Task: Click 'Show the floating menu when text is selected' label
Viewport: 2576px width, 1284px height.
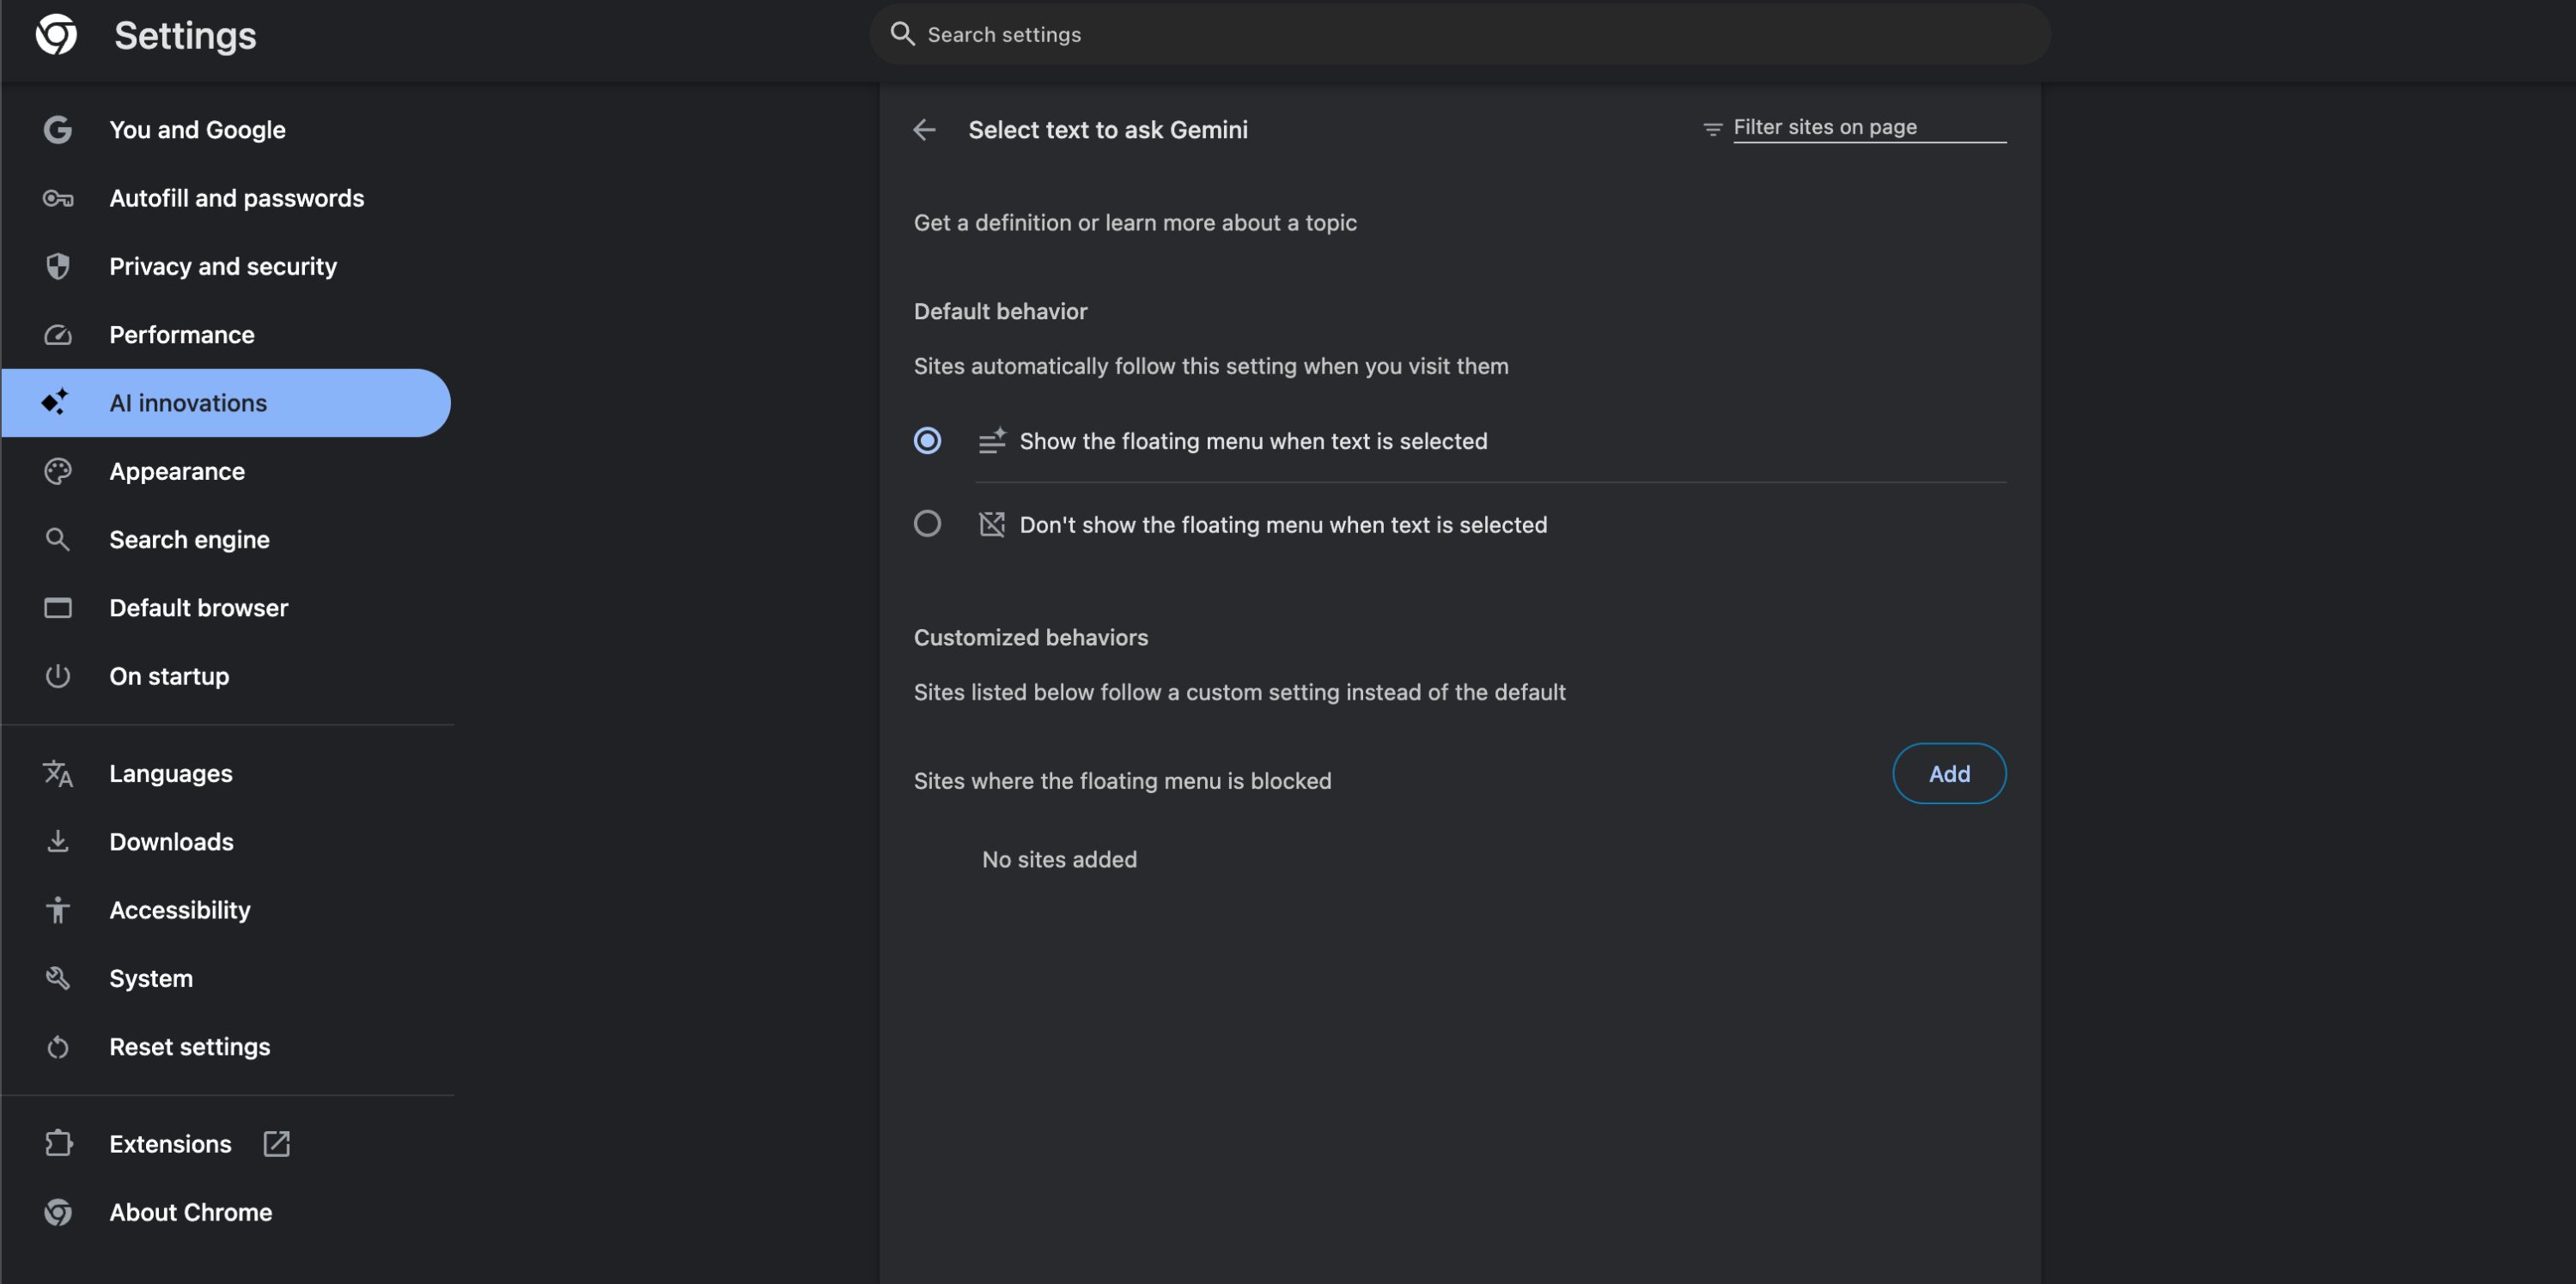Action: pos(1253,440)
